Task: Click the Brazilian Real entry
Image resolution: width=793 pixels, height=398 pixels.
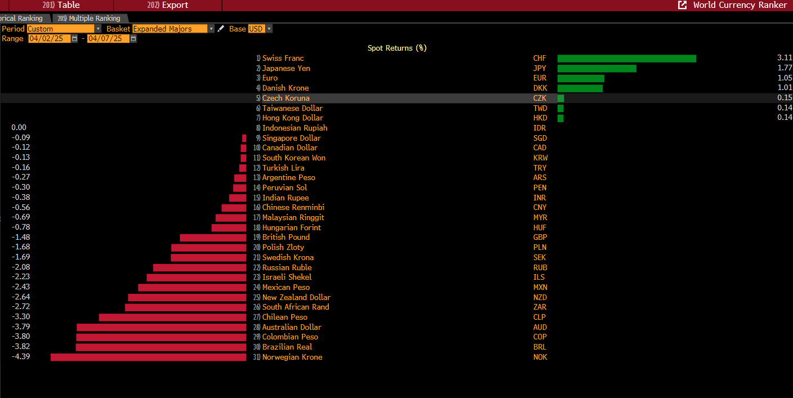Action: tap(287, 347)
